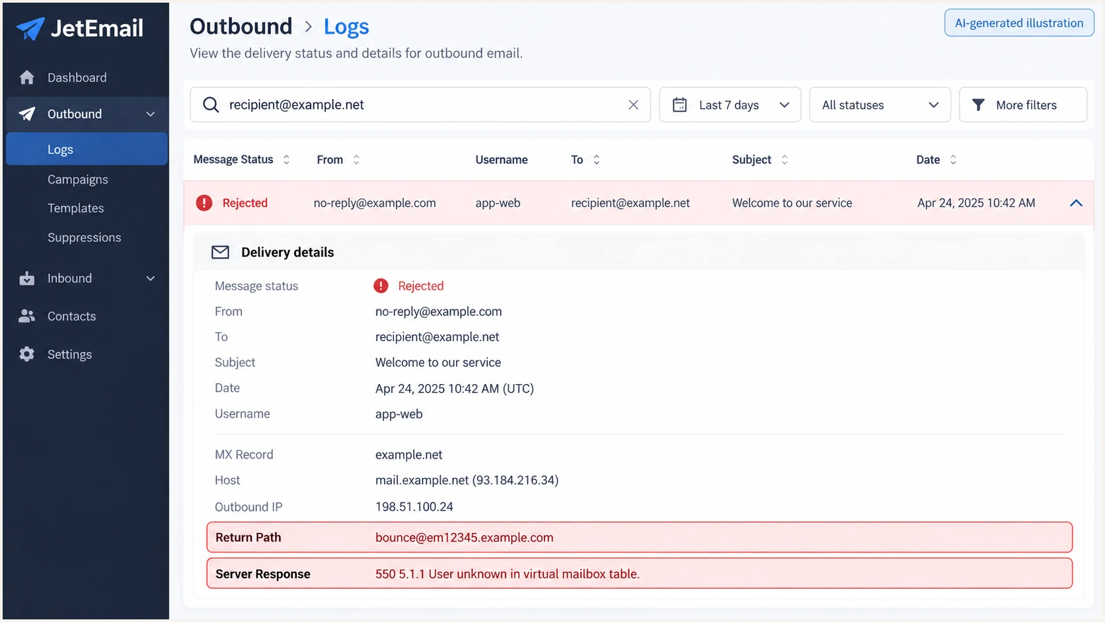Image resolution: width=1105 pixels, height=622 pixels.
Task: Open Suppressions in the sidebar
Action: click(85, 237)
